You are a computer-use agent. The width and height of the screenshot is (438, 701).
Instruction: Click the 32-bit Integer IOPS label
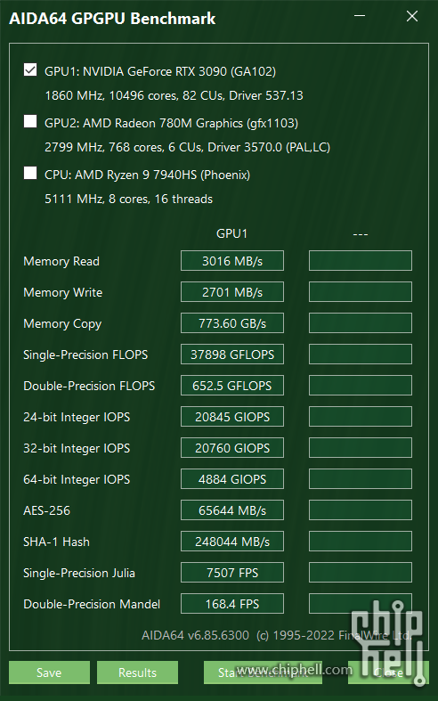[77, 448]
